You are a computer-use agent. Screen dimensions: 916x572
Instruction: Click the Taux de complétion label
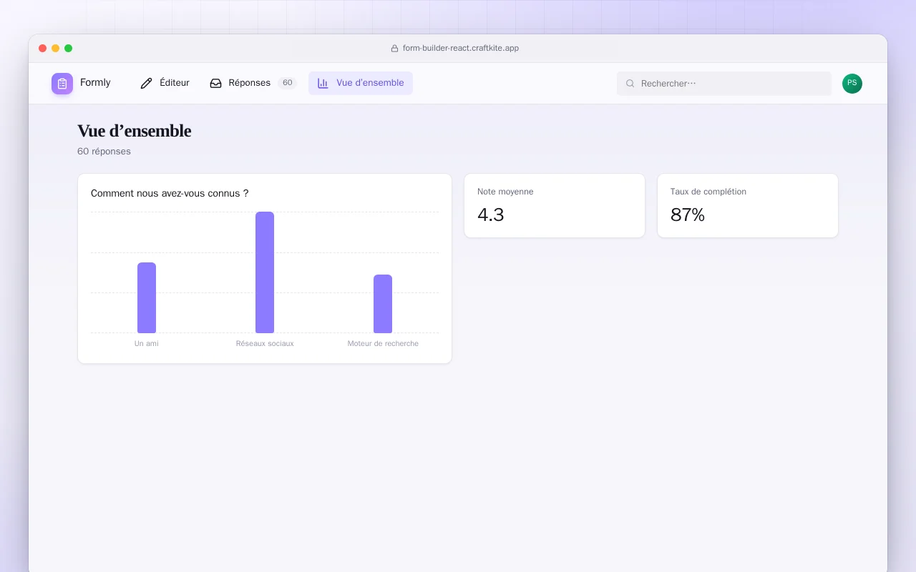[708, 192]
